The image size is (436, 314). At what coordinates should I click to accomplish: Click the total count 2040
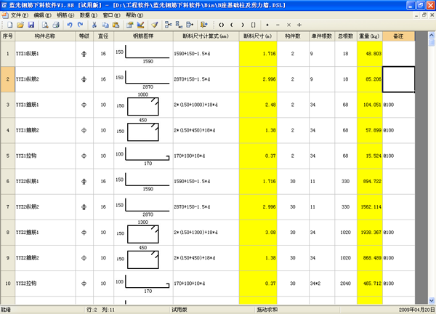click(x=345, y=283)
